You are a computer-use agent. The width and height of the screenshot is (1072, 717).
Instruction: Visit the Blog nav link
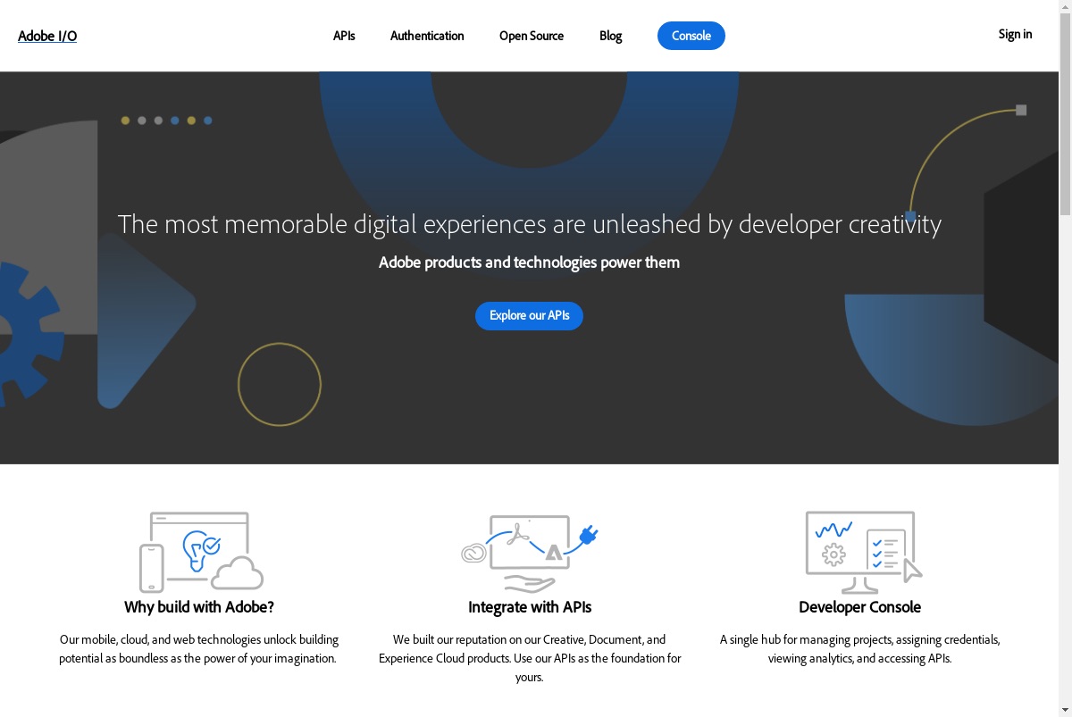[611, 36]
